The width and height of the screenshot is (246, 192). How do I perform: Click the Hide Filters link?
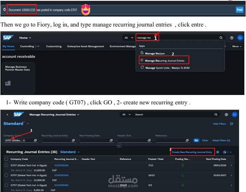click(220, 124)
